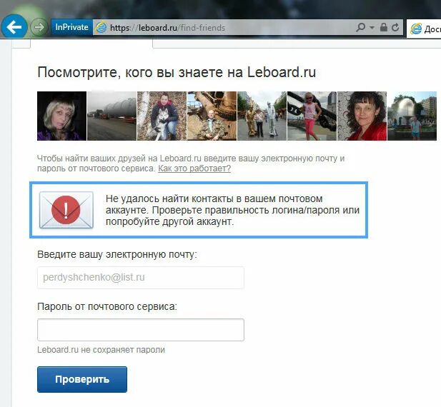Click the 'Чтобы найти ваших друзей на Leboard.ru' instruction text
This screenshot has height=407, width=441.
pos(191,164)
